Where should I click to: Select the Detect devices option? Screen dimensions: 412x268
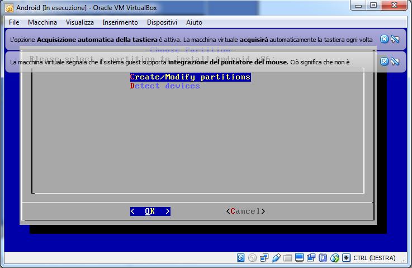pyautogui.click(x=165, y=86)
